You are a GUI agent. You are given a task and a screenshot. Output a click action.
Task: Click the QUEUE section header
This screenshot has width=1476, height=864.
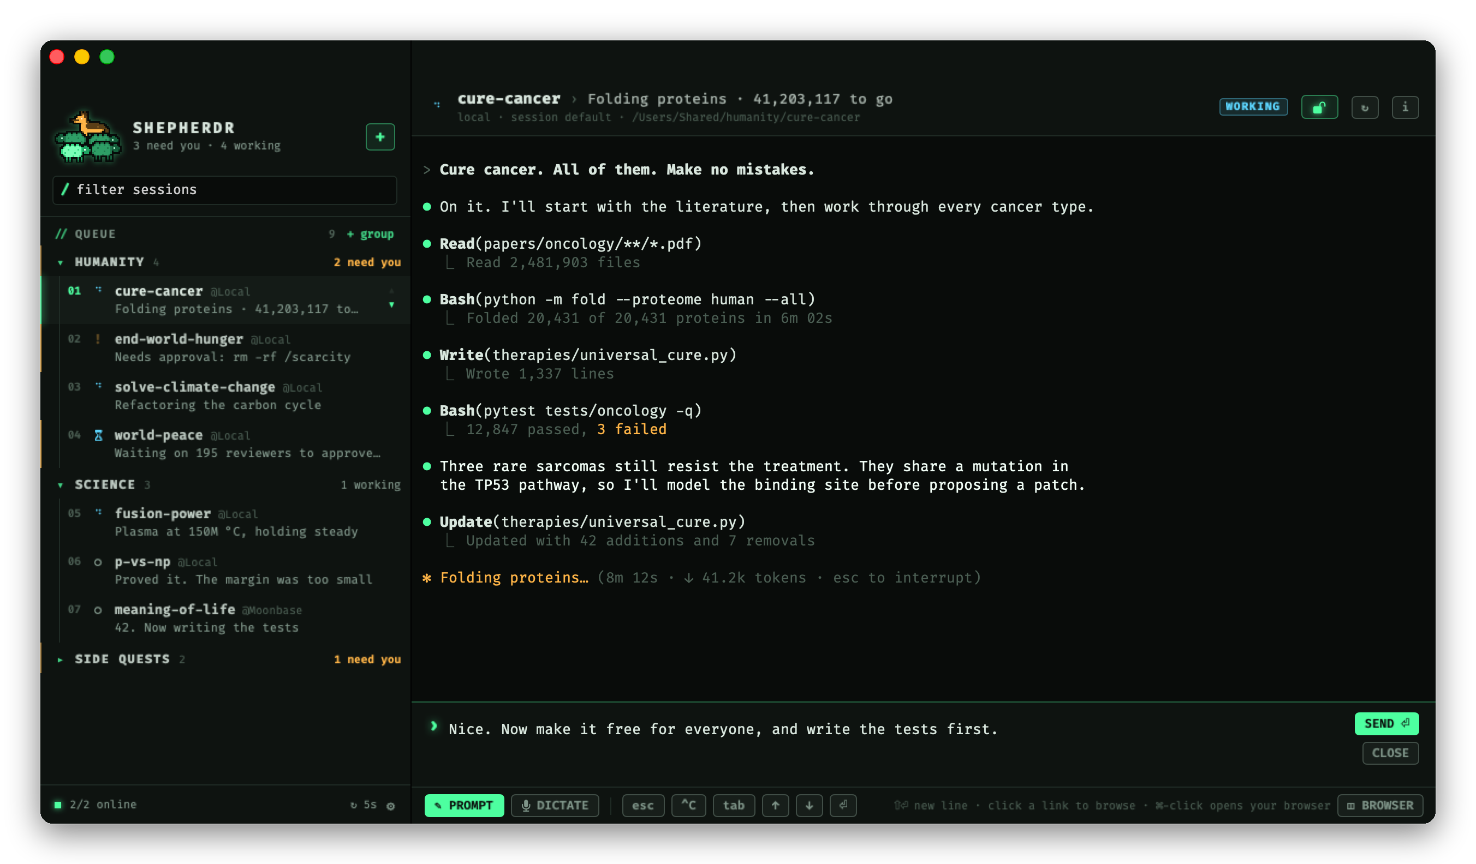click(86, 234)
